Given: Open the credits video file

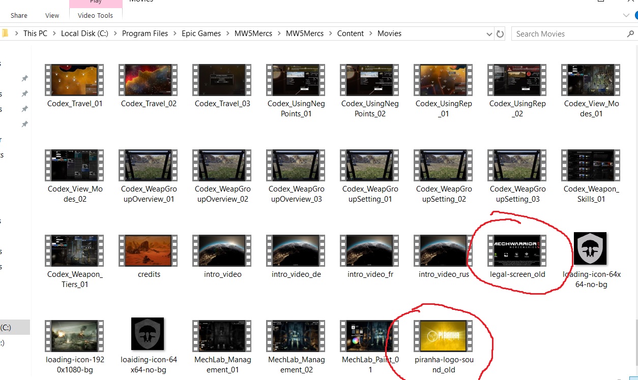Looking at the screenshot, I should pyautogui.click(x=148, y=250).
